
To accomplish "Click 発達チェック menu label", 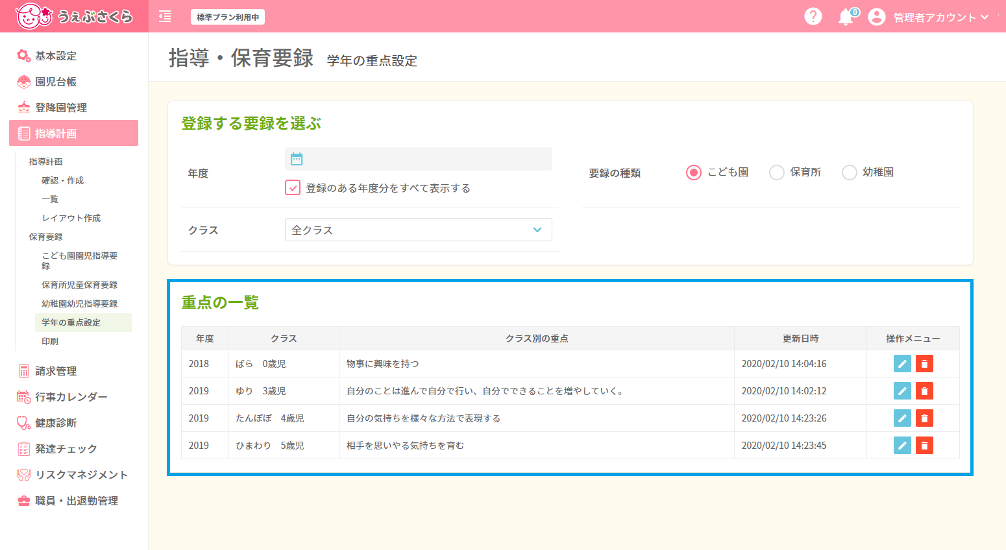I will 66,449.
